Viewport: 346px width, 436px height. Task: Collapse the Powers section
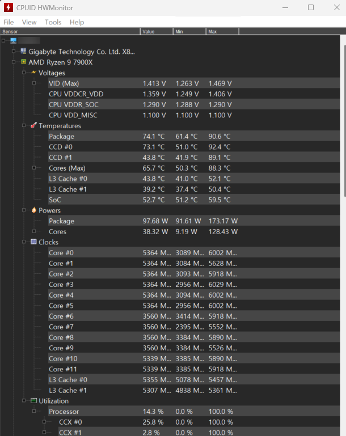click(24, 210)
